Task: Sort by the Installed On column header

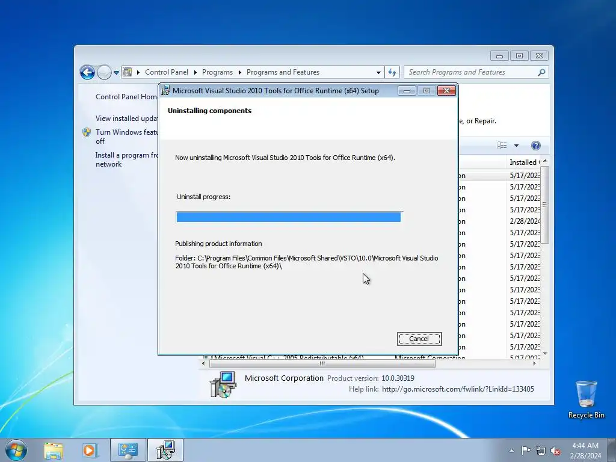Action: point(524,162)
